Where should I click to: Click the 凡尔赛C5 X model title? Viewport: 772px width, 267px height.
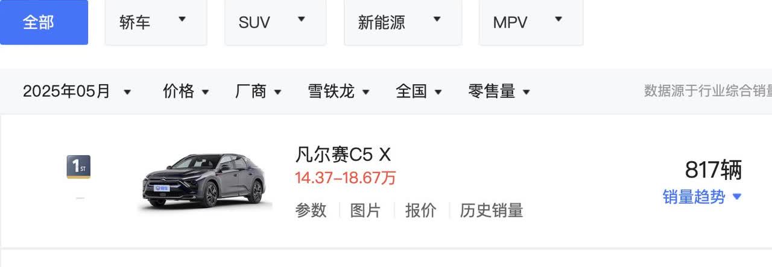[343, 155]
